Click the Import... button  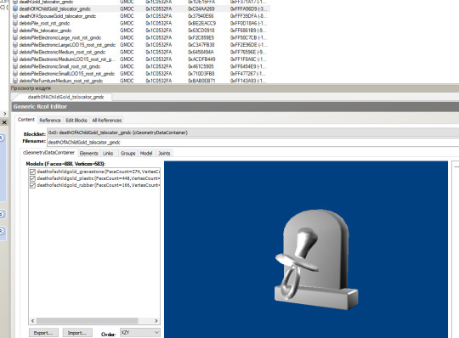point(77,333)
